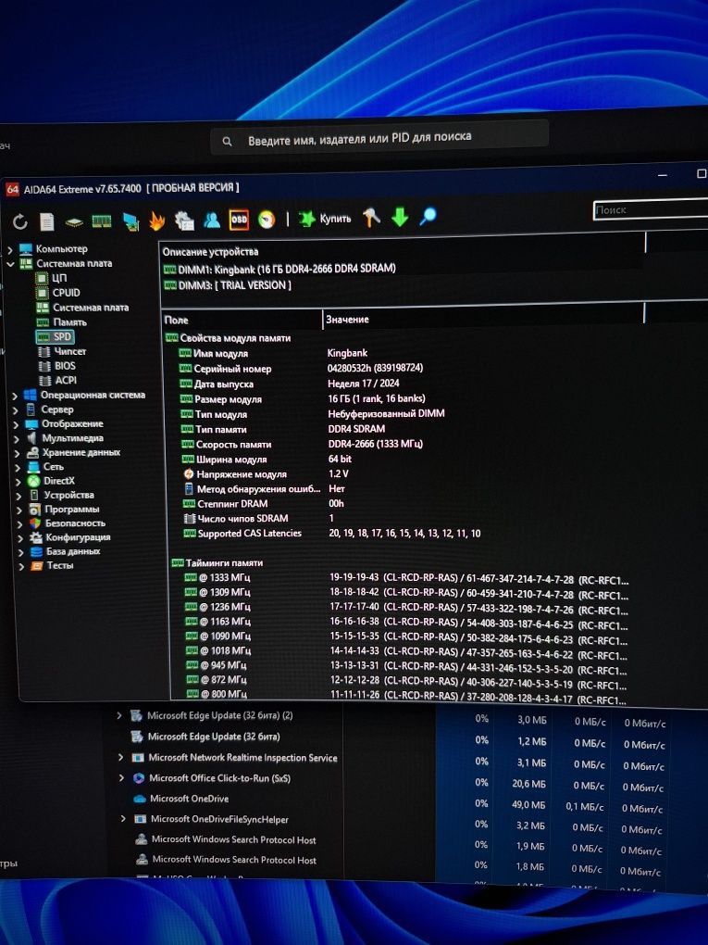The height and width of the screenshot is (945, 708).
Task: Select ЦП in the tree
Action: tap(59, 278)
